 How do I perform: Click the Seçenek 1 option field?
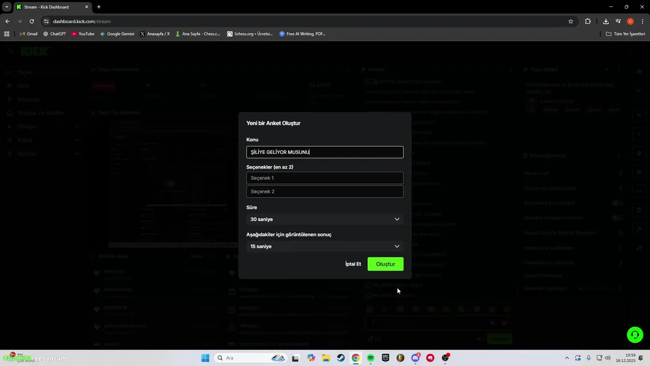point(325,178)
